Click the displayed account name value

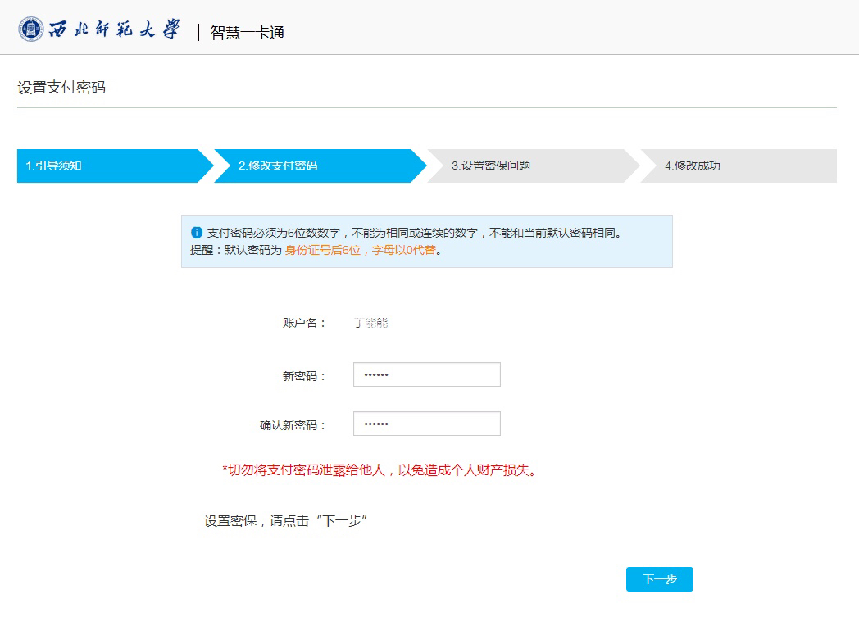370,323
